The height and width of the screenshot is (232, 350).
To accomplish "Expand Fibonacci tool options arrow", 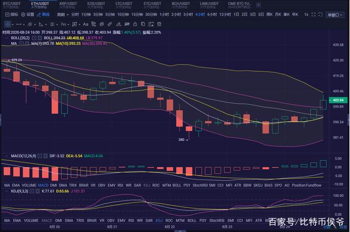I will coord(57,25).
